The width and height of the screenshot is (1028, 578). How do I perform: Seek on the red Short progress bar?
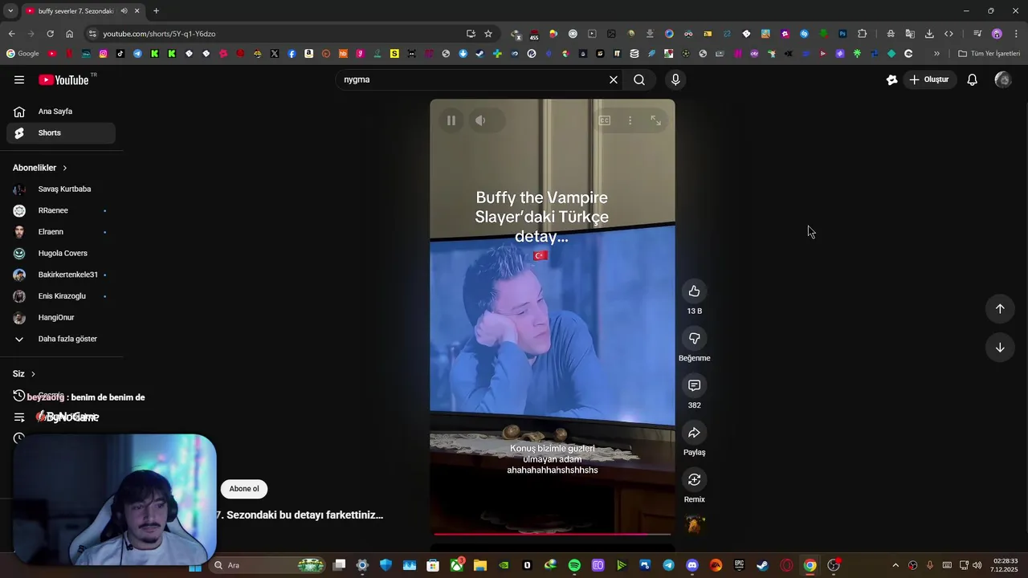553,534
